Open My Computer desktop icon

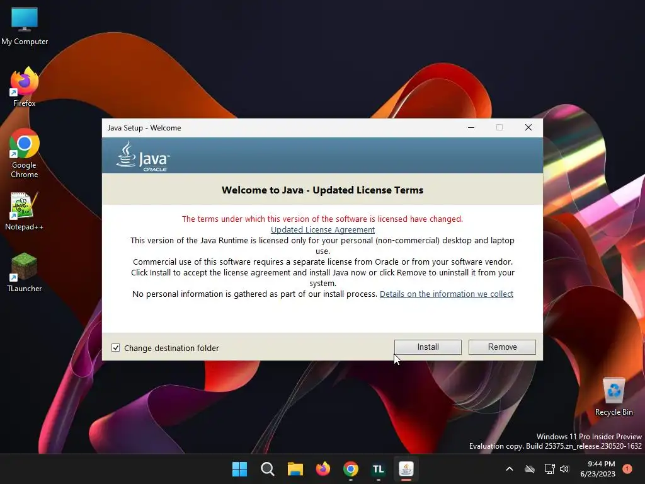point(25,25)
